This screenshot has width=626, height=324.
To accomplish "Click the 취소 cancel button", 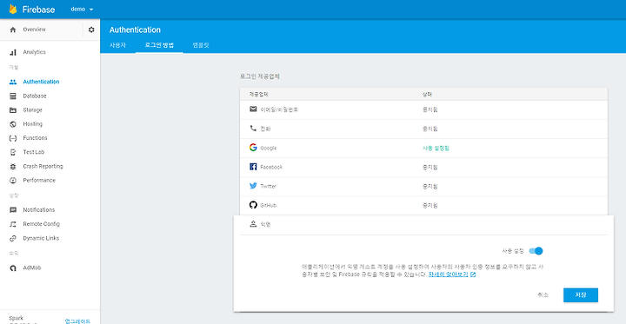I will tap(543, 295).
